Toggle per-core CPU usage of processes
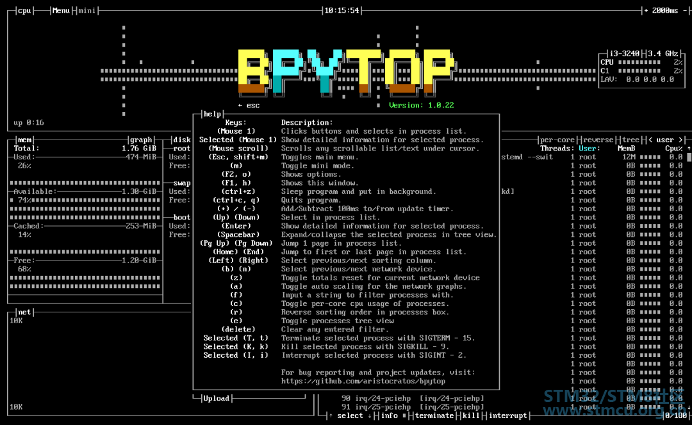The image size is (692, 425). click(x=557, y=140)
